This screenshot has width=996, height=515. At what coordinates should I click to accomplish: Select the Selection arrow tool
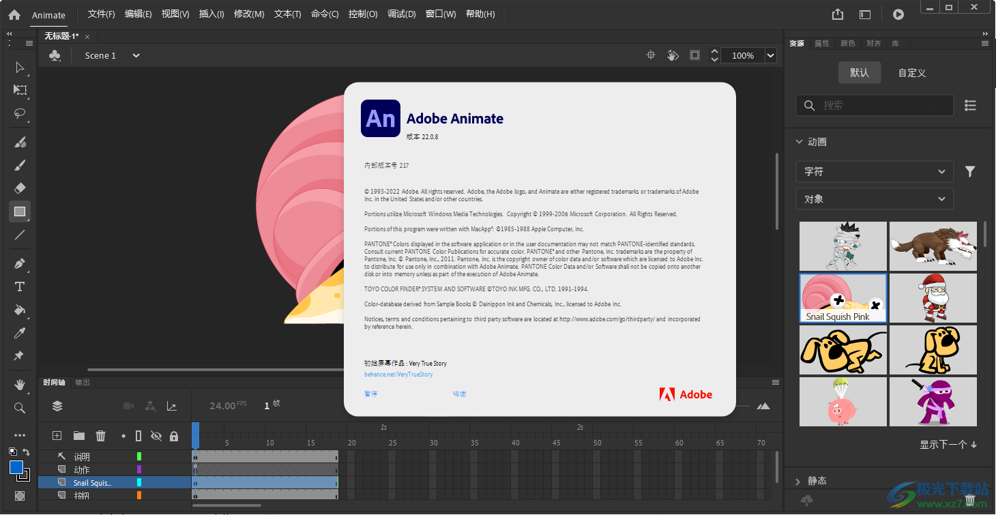pyautogui.click(x=20, y=67)
